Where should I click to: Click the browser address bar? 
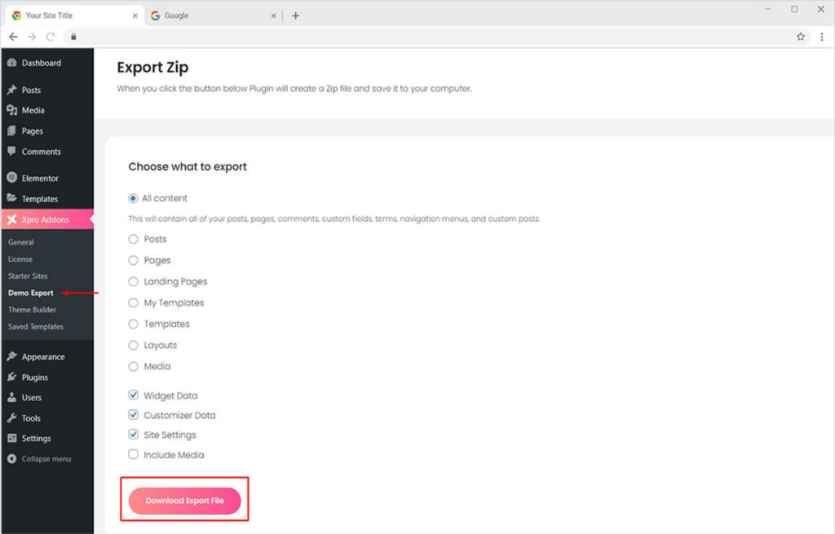(x=408, y=37)
